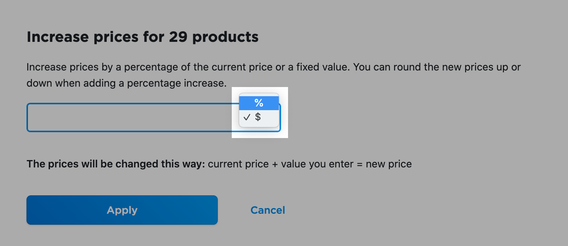
Task: Click Cancel to dismiss the price dialog
Action: (267, 210)
